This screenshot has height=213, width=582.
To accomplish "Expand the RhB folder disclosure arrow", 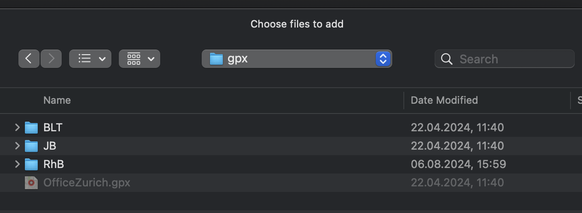I will tap(17, 164).
